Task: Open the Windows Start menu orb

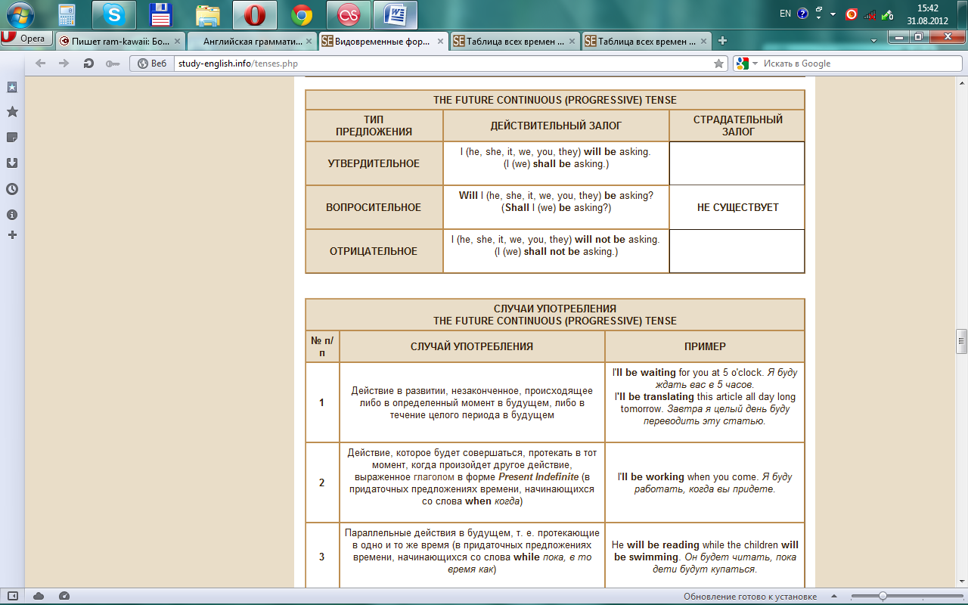Action: pos(20,14)
